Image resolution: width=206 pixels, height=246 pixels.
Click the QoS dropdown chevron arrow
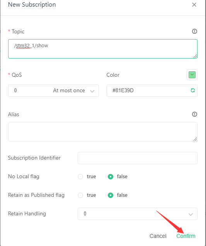click(x=92, y=91)
